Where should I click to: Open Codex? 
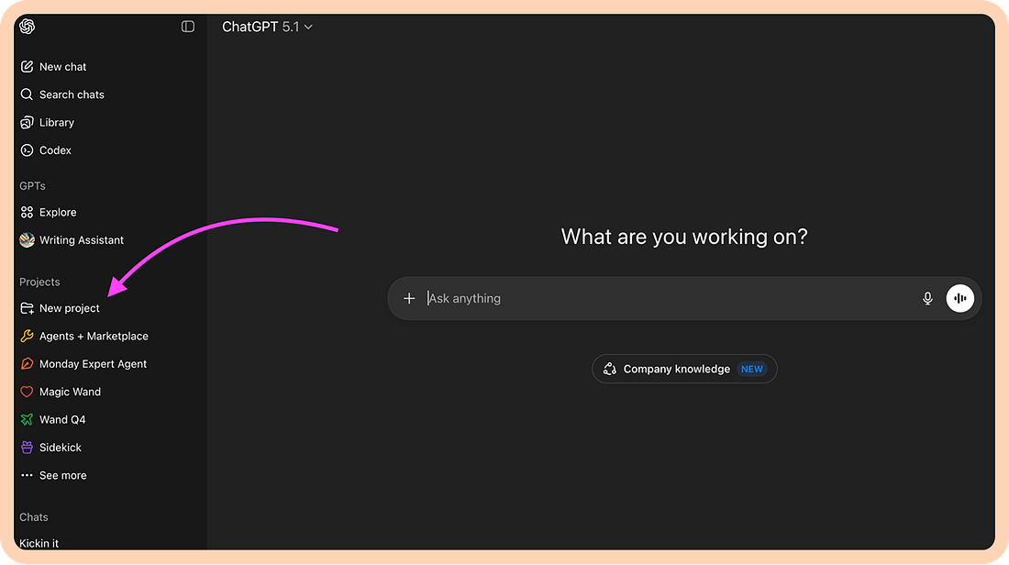(55, 150)
